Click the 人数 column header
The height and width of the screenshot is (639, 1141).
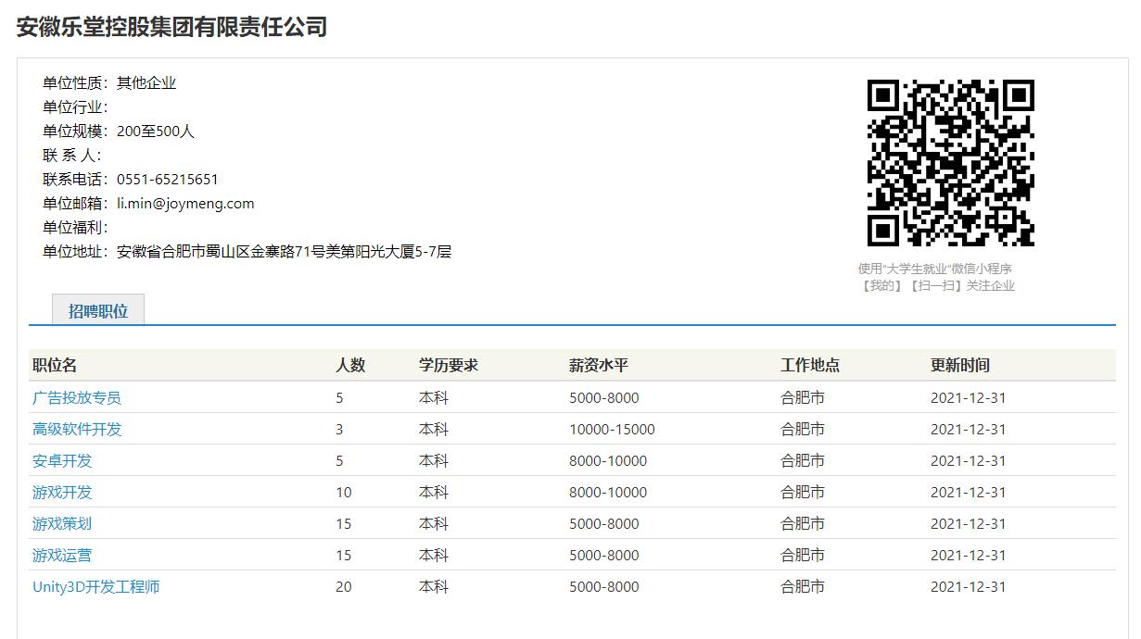[x=350, y=366]
